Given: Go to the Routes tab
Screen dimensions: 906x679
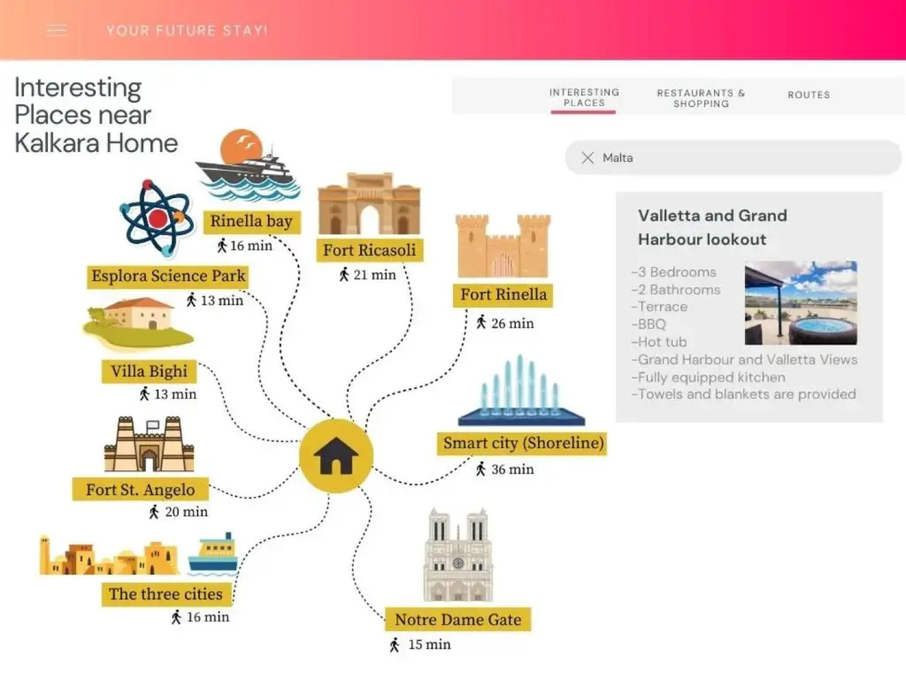Looking at the screenshot, I should (808, 95).
